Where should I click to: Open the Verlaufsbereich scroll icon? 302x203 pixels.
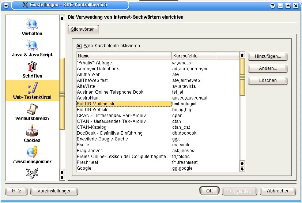32,109
